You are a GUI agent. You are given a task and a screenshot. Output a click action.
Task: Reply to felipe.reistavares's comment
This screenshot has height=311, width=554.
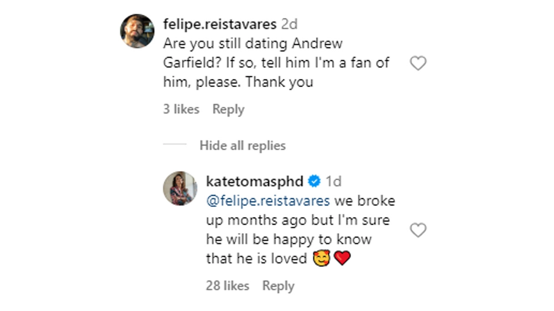228,110
